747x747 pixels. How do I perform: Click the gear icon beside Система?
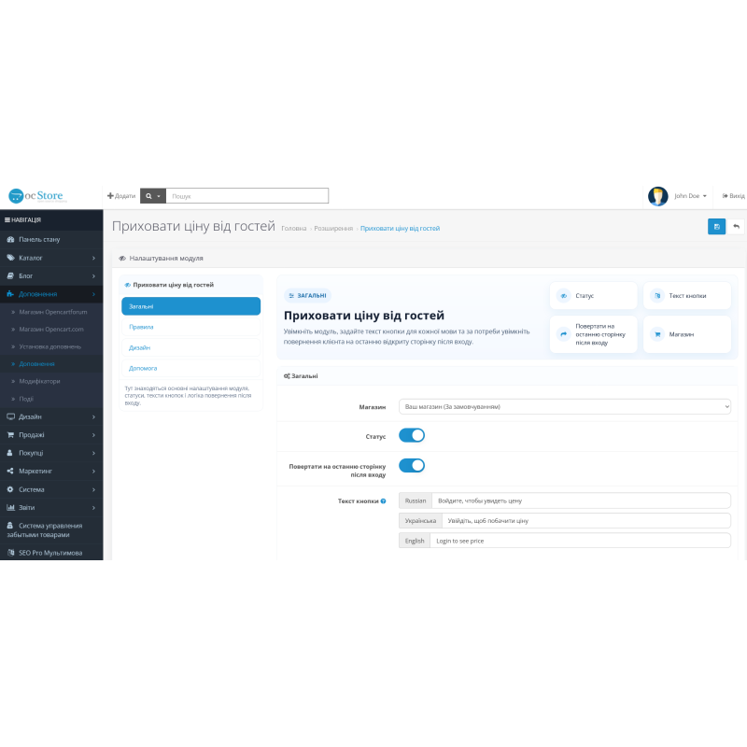(x=10, y=489)
